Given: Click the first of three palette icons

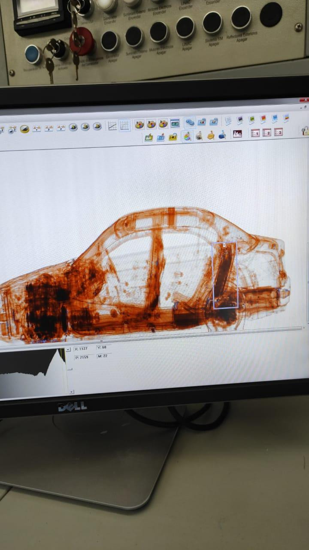Looking at the screenshot, I should click(x=139, y=125).
